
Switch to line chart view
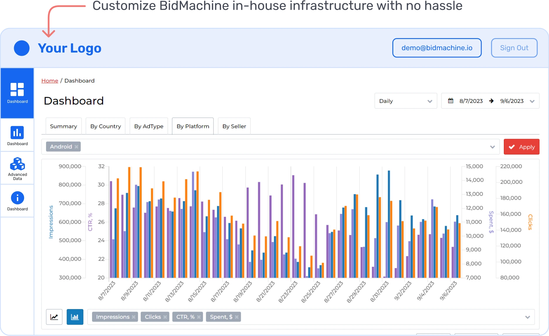pos(54,317)
